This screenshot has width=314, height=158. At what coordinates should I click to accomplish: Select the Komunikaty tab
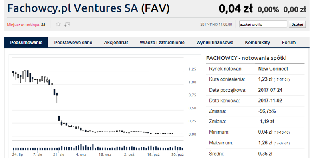[258, 43]
